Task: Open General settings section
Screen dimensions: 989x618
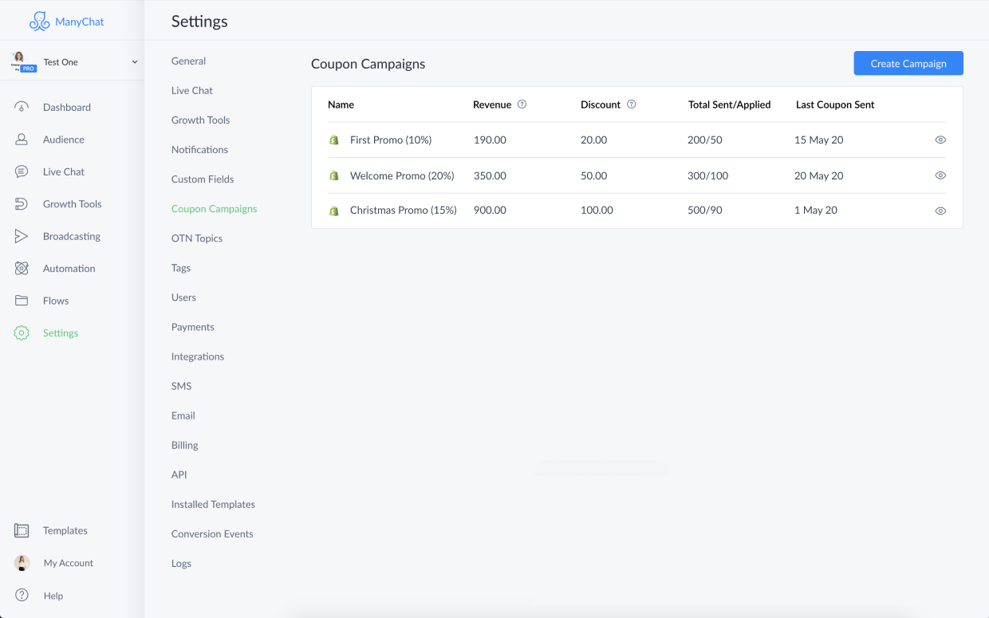Action: pos(188,61)
